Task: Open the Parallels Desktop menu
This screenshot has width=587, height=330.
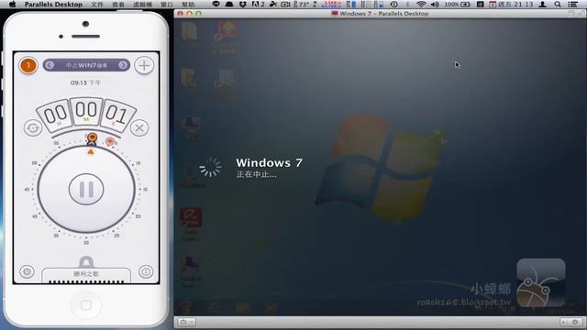Action: 53,5
